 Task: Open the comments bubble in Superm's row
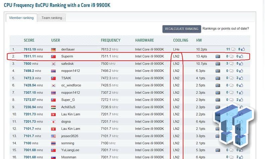point(231,56)
